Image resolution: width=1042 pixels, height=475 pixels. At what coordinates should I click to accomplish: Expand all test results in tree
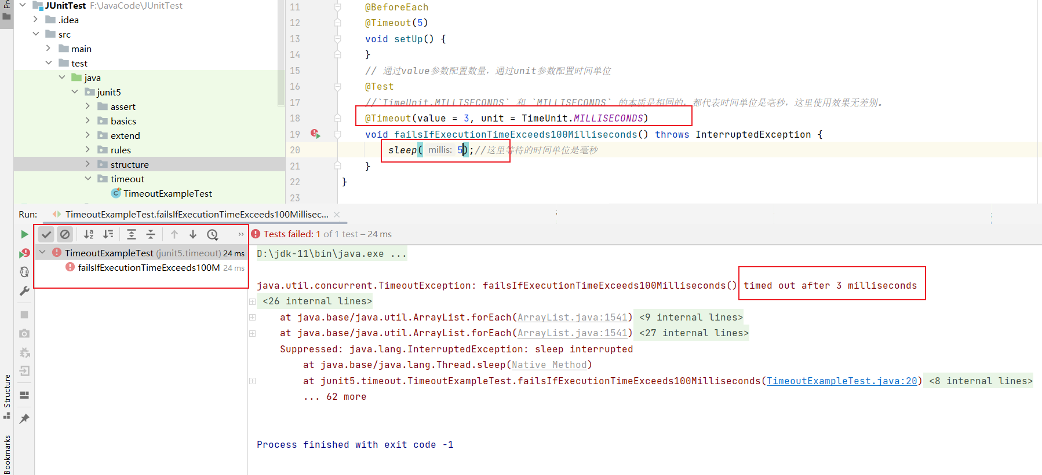[x=132, y=234]
